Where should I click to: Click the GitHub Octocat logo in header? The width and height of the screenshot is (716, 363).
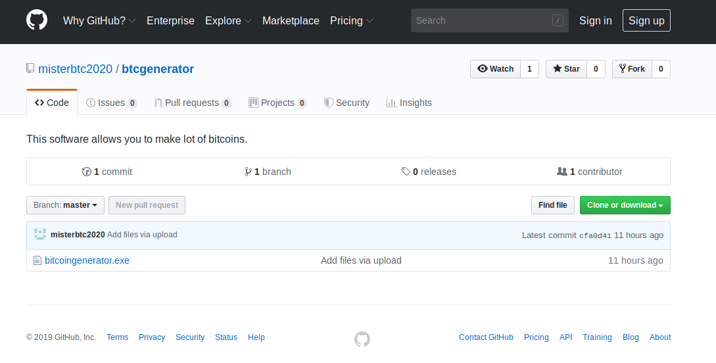37,20
